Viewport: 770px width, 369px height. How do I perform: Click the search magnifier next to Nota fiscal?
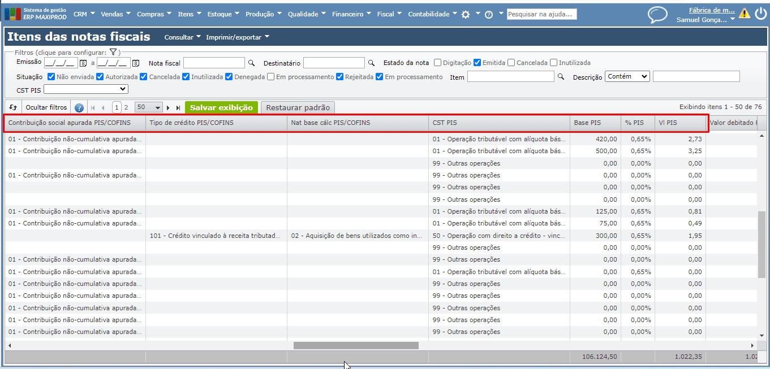coord(252,63)
